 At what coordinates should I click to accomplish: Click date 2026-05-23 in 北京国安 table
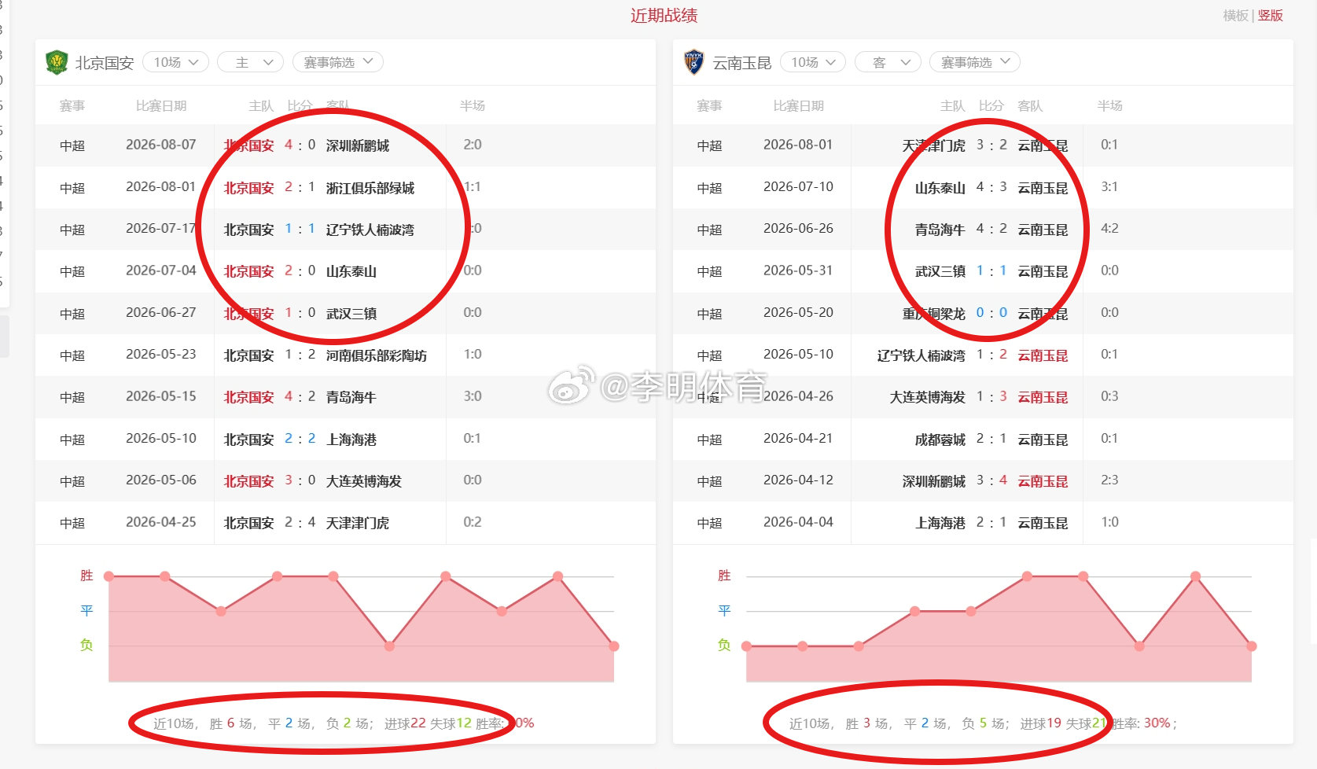(x=161, y=355)
